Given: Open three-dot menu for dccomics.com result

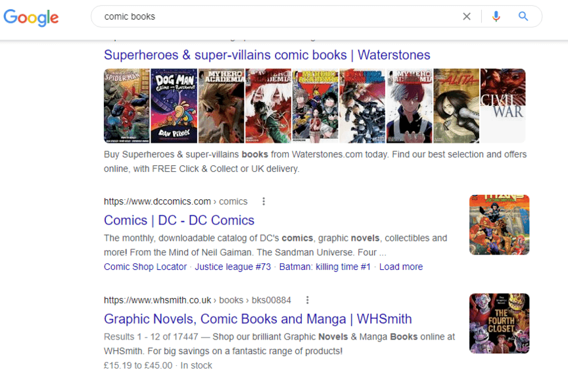Looking at the screenshot, I should pyautogui.click(x=264, y=201).
